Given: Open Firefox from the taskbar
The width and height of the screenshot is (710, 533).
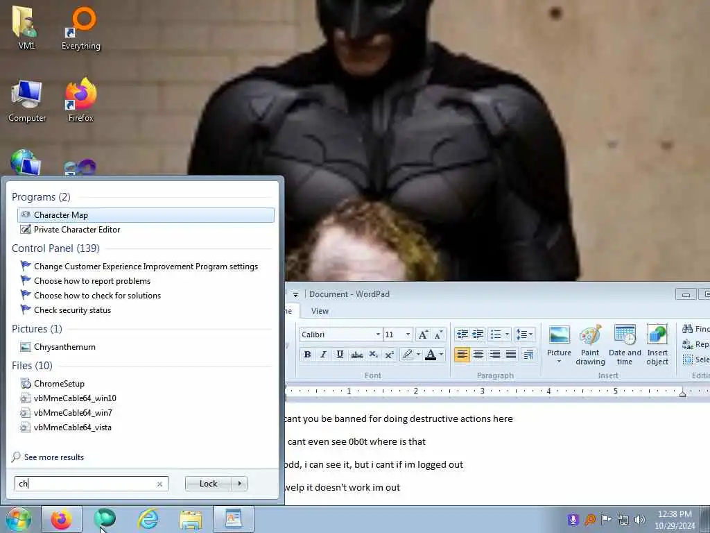Looking at the screenshot, I should [x=62, y=519].
